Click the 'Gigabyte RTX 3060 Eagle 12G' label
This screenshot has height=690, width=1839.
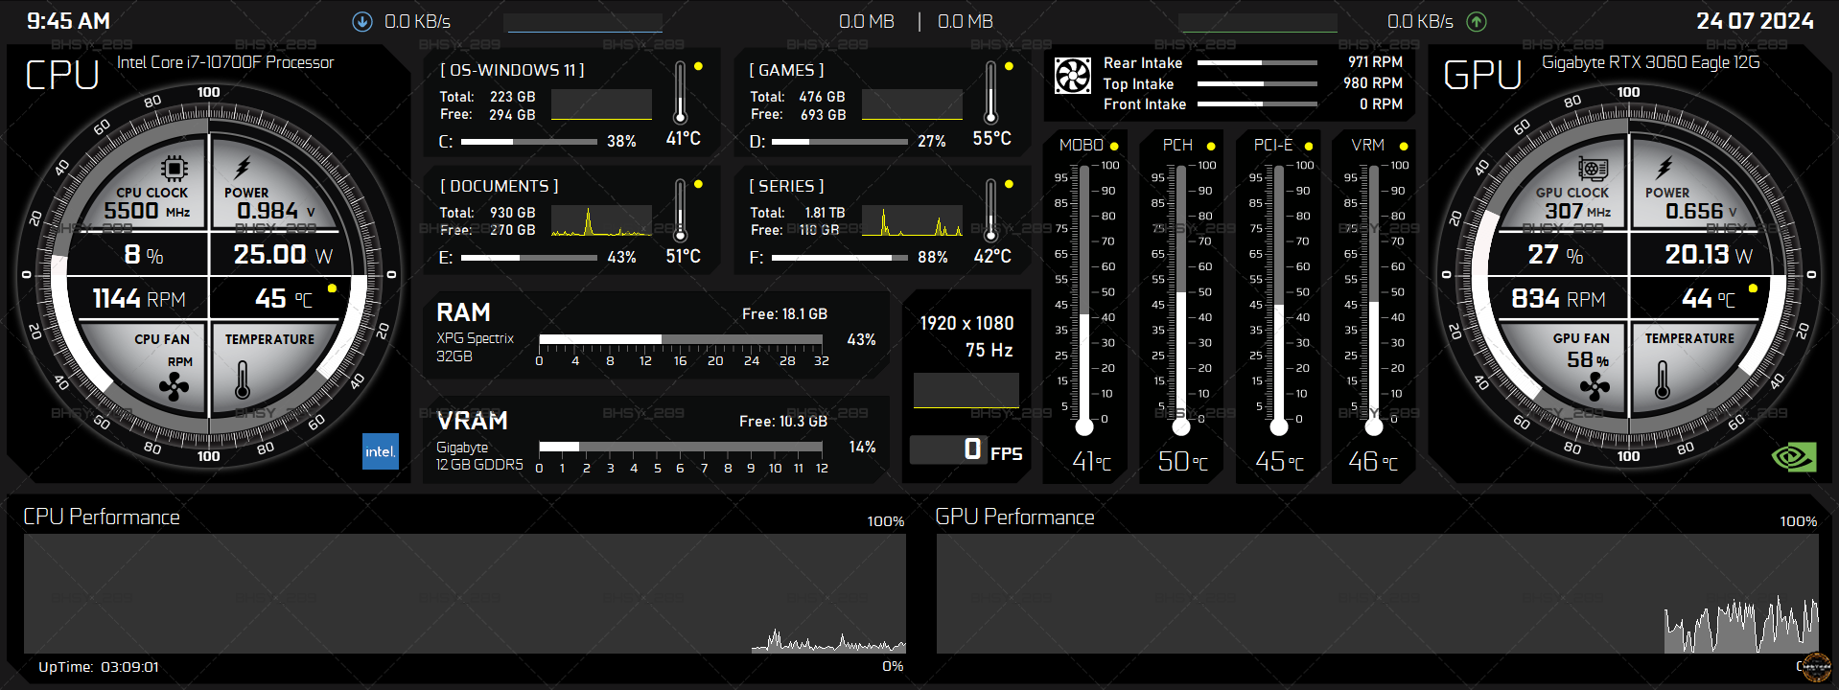coord(1651,62)
